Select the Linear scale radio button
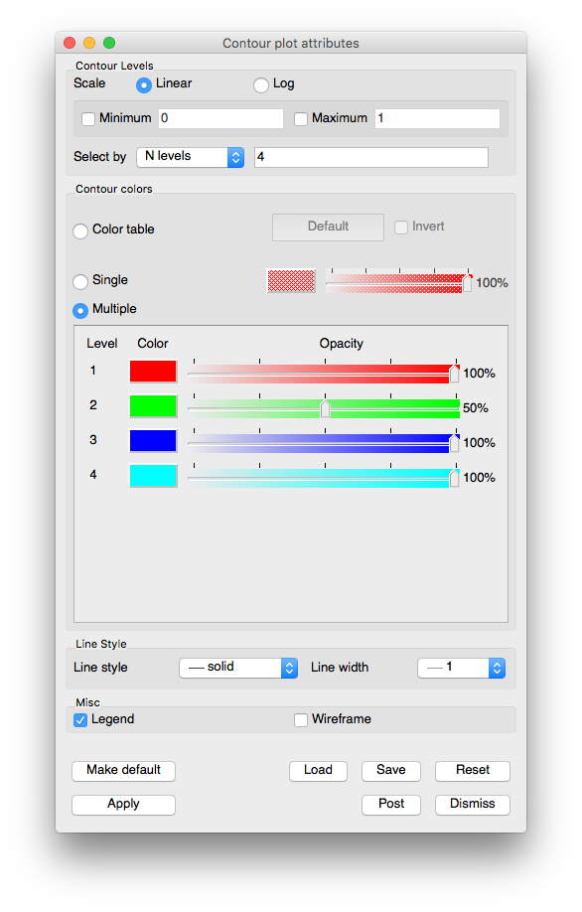The width and height of the screenshot is (582, 912). click(x=144, y=84)
